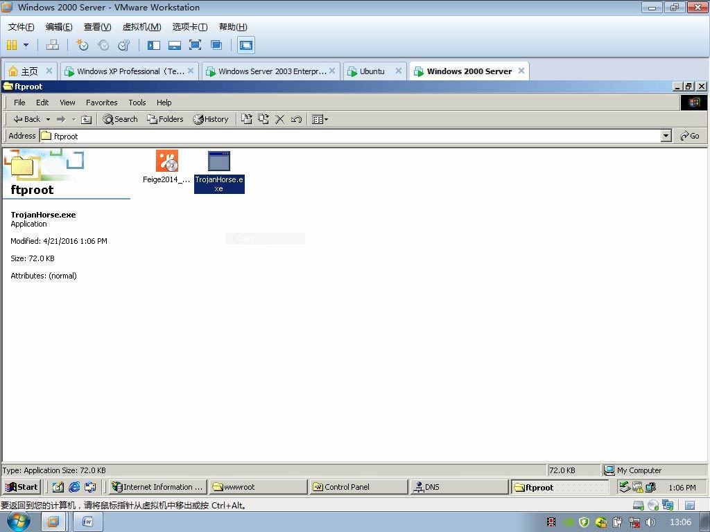Open the host Windows 7 Start orb
The image size is (710, 532).
pyautogui.click(x=18, y=522)
